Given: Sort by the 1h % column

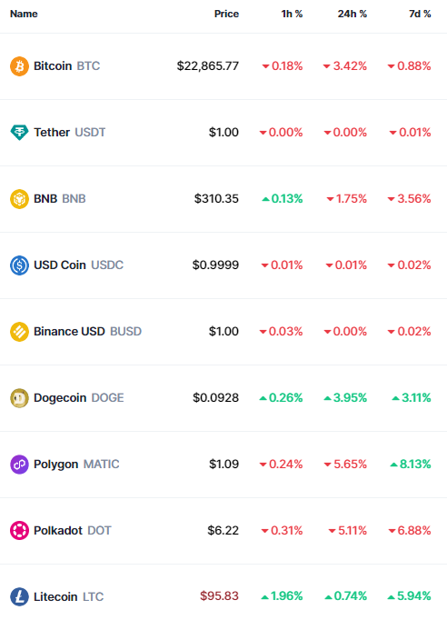Looking at the screenshot, I should [292, 14].
